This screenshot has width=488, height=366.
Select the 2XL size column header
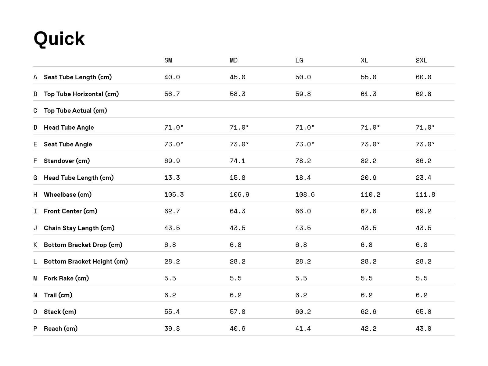click(x=421, y=60)
